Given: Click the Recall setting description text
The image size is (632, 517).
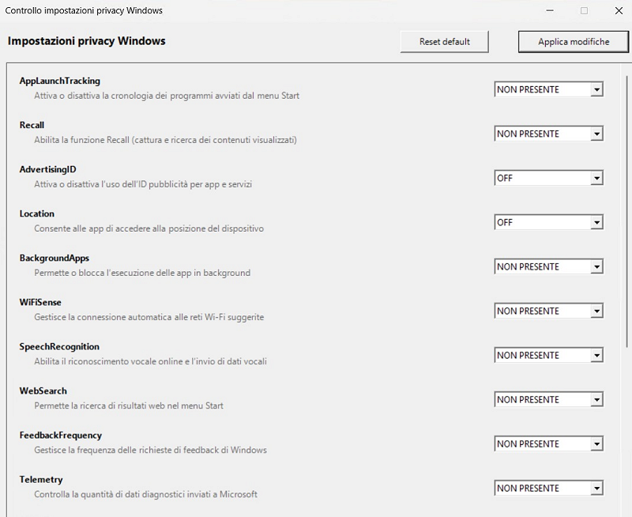Looking at the screenshot, I should pos(165,140).
